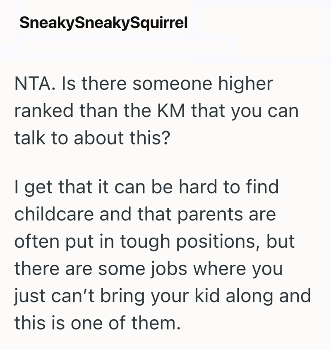Click the abbreviation 'KM' in the comment
Viewport: 331px width, 350px height.
[171, 111]
